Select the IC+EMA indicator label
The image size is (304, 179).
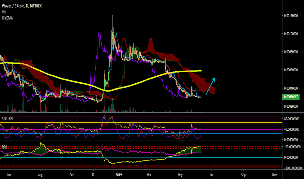(x=8, y=18)
